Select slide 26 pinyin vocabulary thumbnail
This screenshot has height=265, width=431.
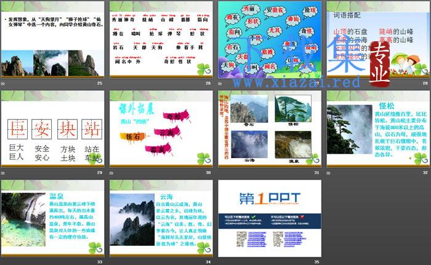point(161,39)
